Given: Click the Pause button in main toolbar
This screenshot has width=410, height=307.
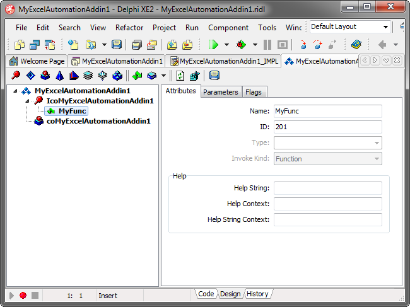Looking at the screenshot, I should coord(267,45).
